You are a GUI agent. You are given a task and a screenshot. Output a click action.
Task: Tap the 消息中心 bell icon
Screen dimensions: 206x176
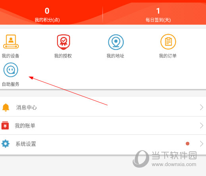(x=6, y=107)
